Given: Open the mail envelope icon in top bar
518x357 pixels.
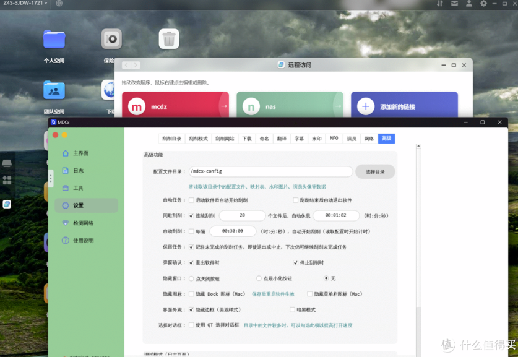Looking at the screenshot, I should (x=455, y=3).
